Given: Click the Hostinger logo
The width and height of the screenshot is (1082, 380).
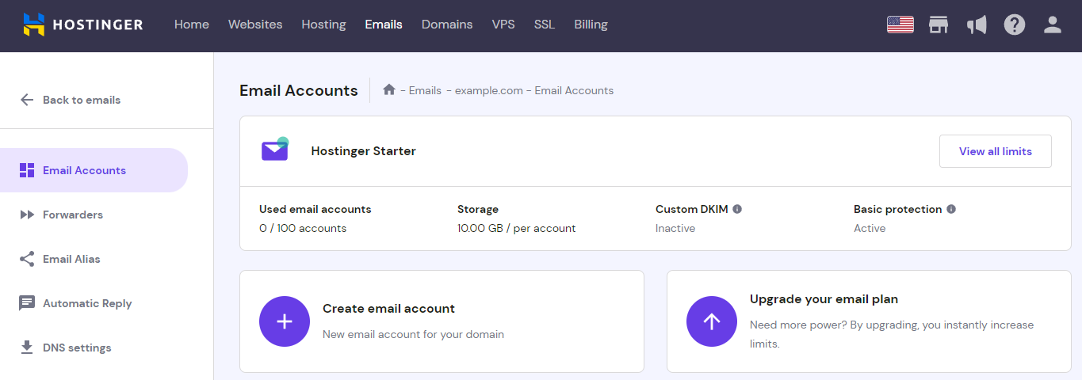Looking at the screenshot, I should click(83, 25).
